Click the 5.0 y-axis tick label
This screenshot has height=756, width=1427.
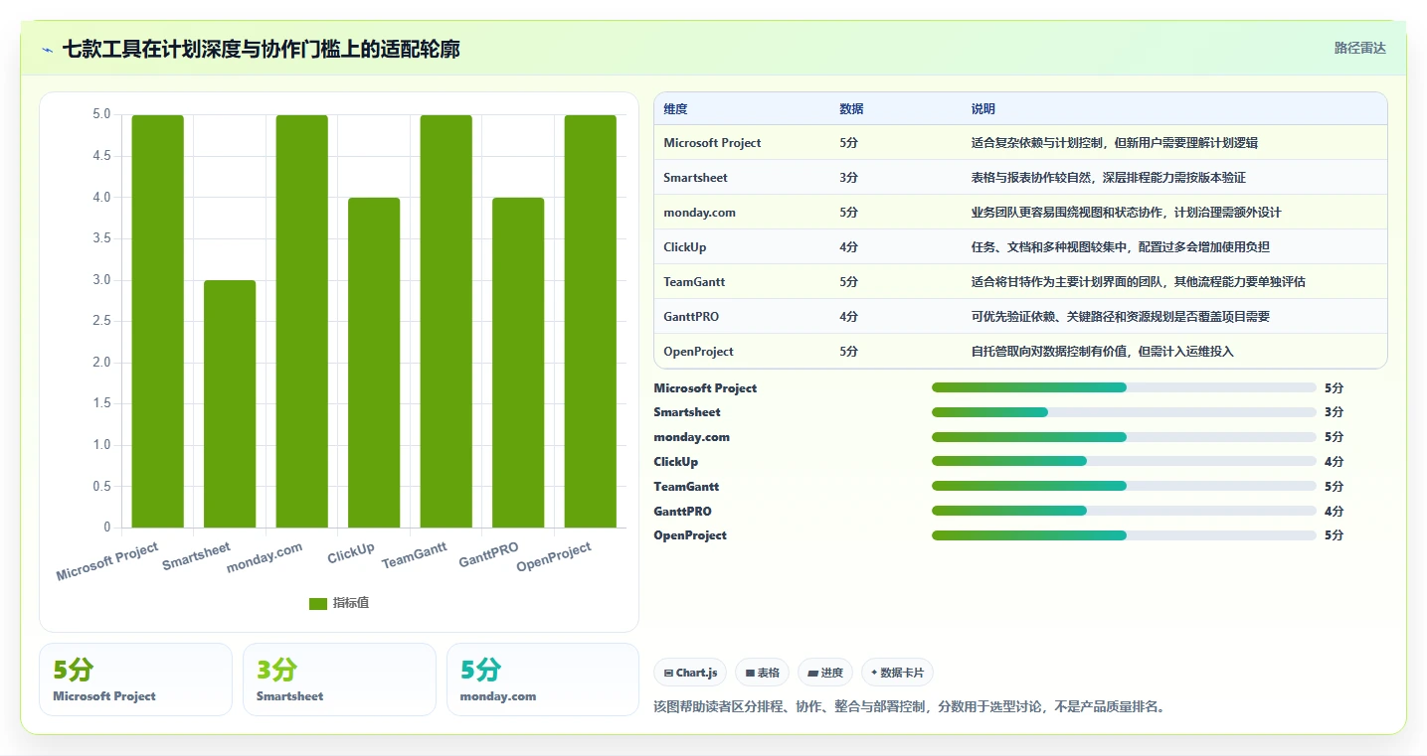pos(102,114)
